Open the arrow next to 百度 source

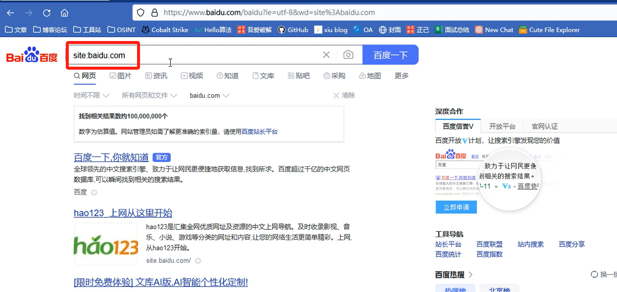tap(94, 192)
